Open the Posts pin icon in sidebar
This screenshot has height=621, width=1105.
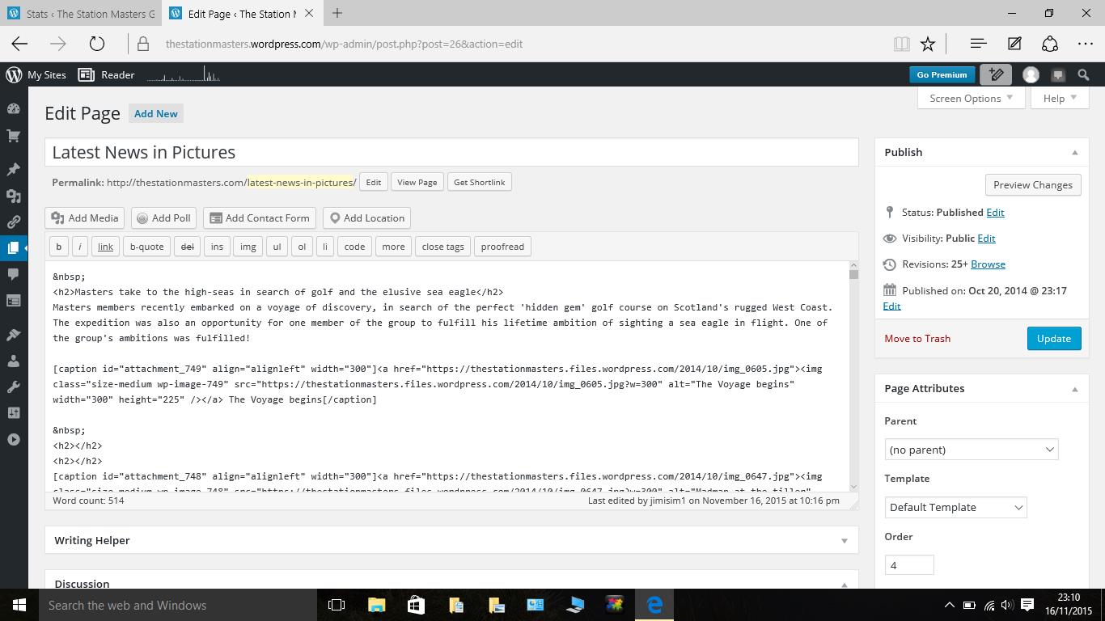[13, 169]
